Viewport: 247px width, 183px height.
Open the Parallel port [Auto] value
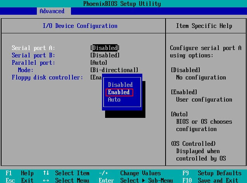(x=98, y=63)
